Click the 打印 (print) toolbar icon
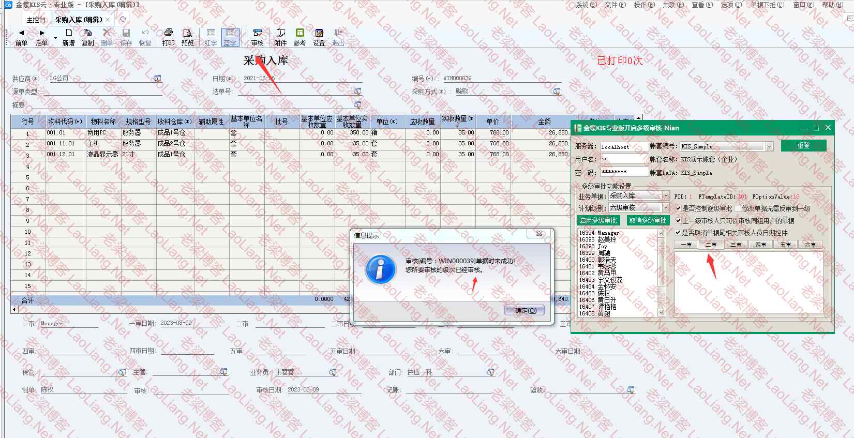This screenshot has width=854, height=438. pos(168,37)
